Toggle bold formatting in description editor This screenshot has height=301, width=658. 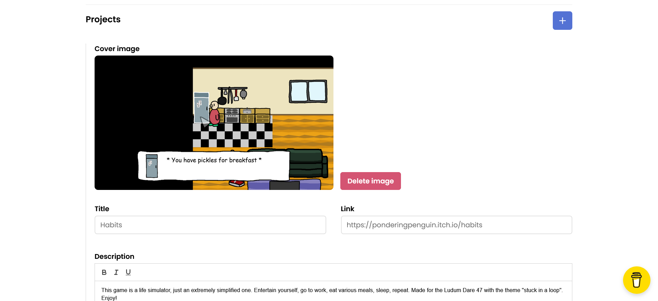104,272
